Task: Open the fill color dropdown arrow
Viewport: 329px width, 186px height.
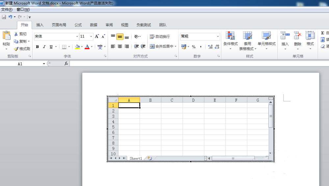Action: click(82, 47)
